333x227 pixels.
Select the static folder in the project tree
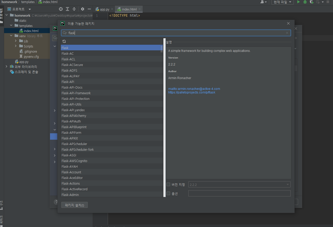(23, 21)
